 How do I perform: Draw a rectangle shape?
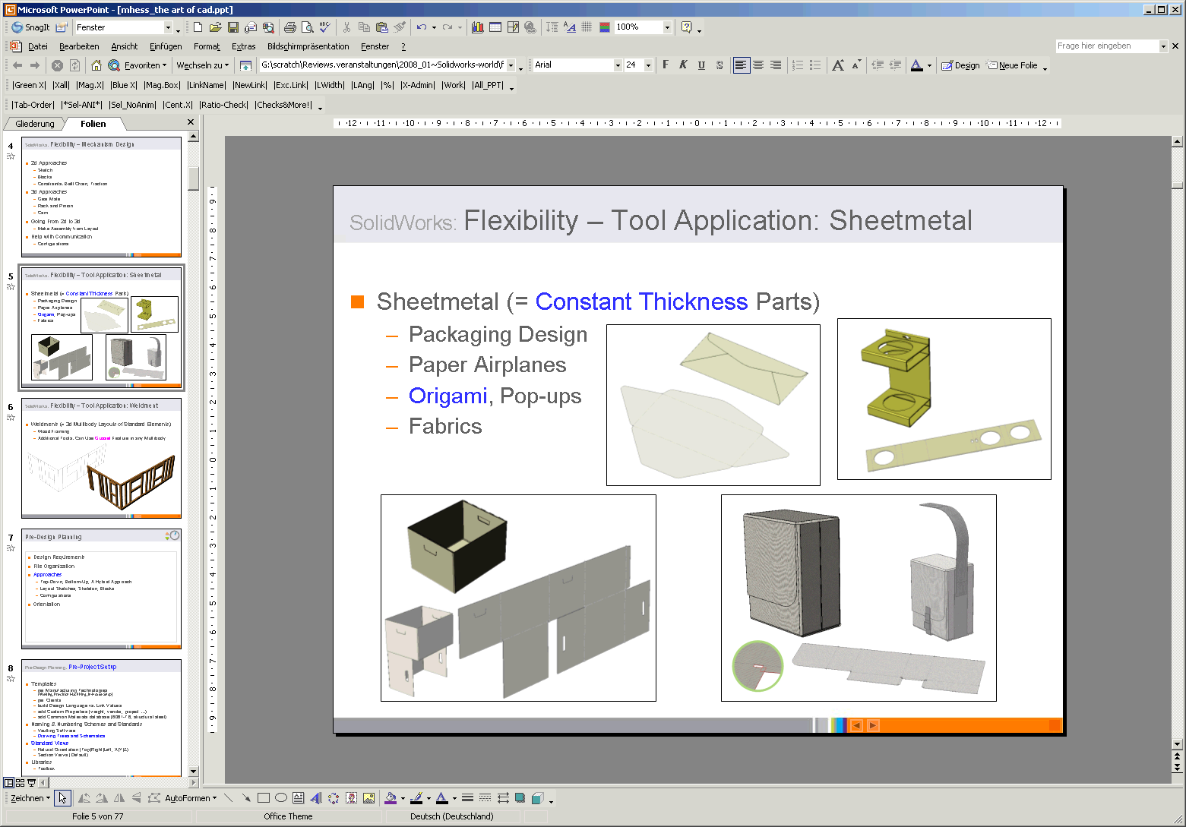(264, 798)
